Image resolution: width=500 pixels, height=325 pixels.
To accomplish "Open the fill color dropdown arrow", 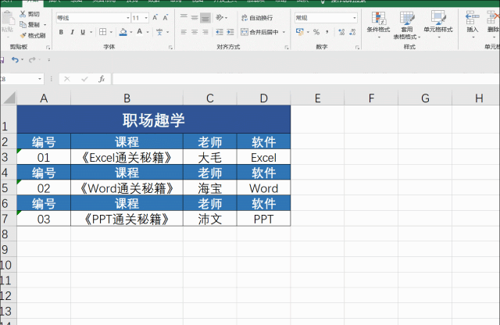I will [130, 32].
